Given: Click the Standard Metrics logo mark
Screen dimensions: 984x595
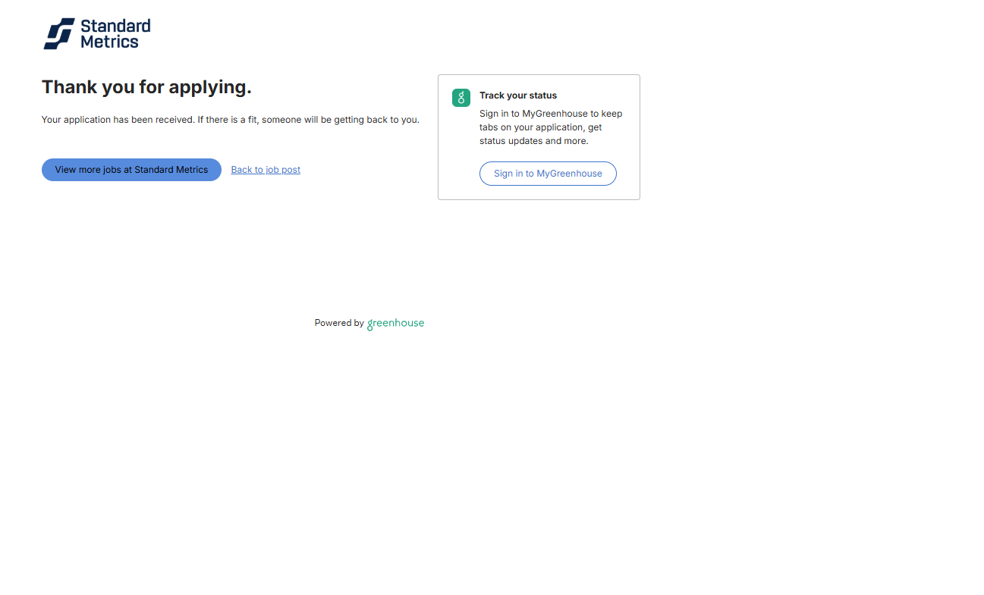Looking at the screenshot, I should pyautogui.click(x=59, y=34).
